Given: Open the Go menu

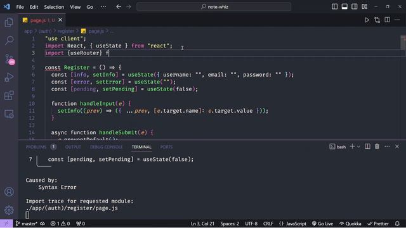Looking at the screenshot, I should pyautogui.click(x=89, y=7).
